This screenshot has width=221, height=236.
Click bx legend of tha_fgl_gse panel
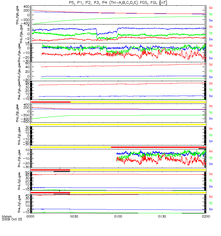pos(211,119)
